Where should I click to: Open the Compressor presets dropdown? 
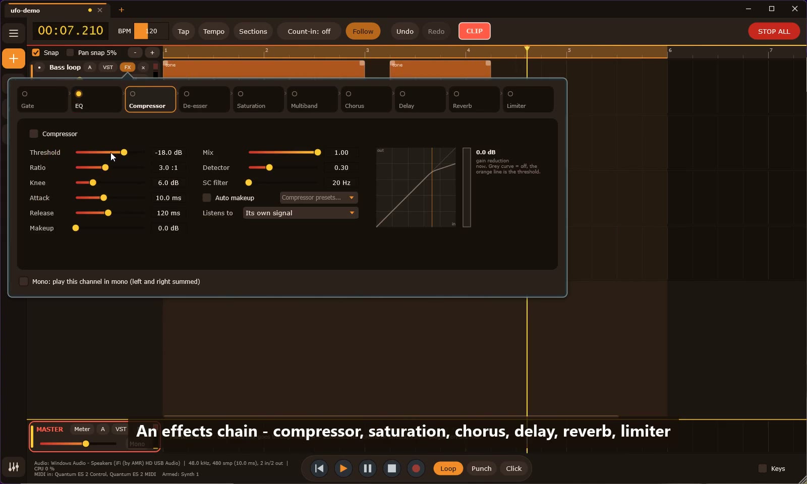[x=319, y=198]
